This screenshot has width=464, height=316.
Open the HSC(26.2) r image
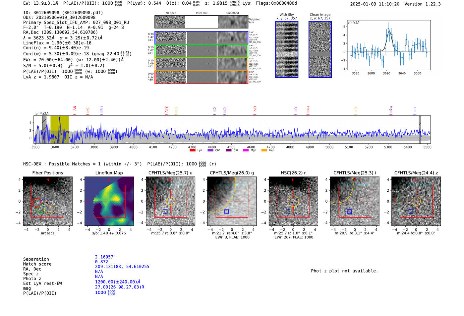pos(293,201)
